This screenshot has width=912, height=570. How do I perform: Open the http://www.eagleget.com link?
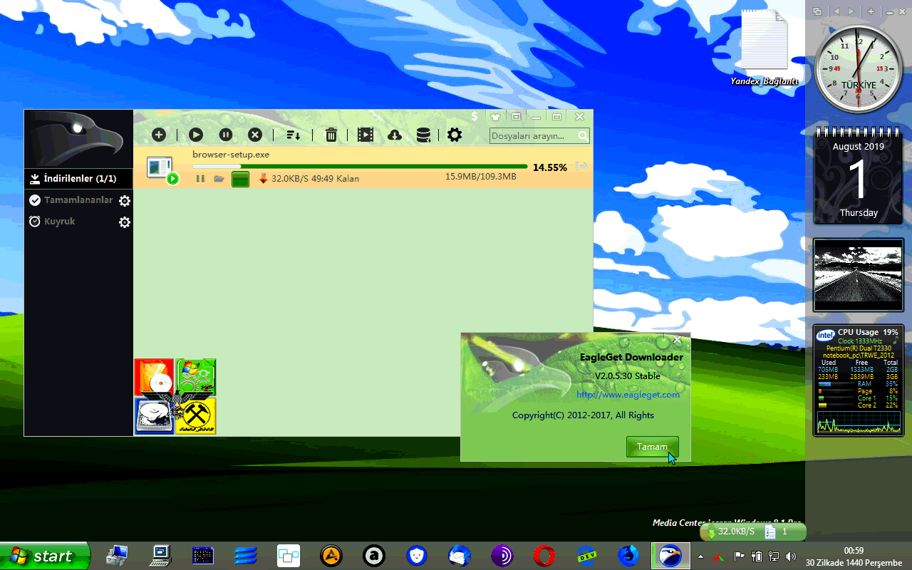click(x=628, y=394)
